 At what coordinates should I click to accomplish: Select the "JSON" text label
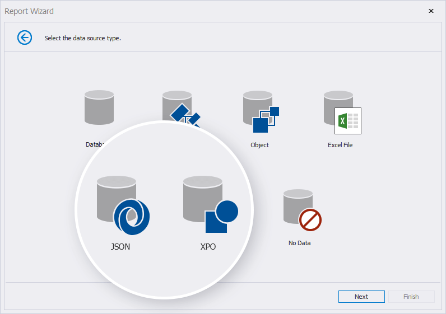(120, 246)
